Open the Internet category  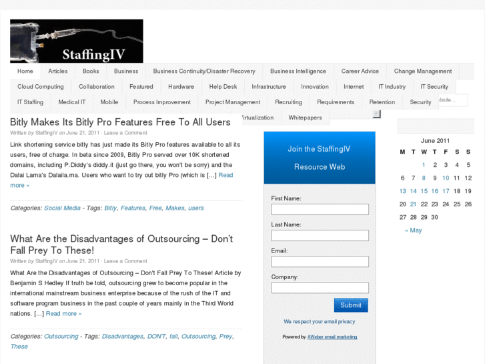coord(354,87)
